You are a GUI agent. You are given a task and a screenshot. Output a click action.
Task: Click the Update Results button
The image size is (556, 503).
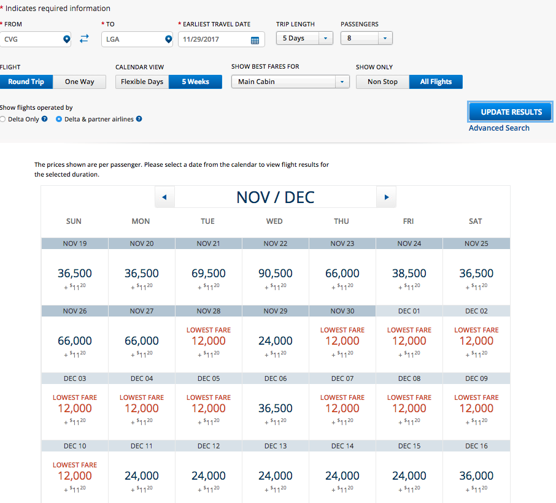coord(511,112)
